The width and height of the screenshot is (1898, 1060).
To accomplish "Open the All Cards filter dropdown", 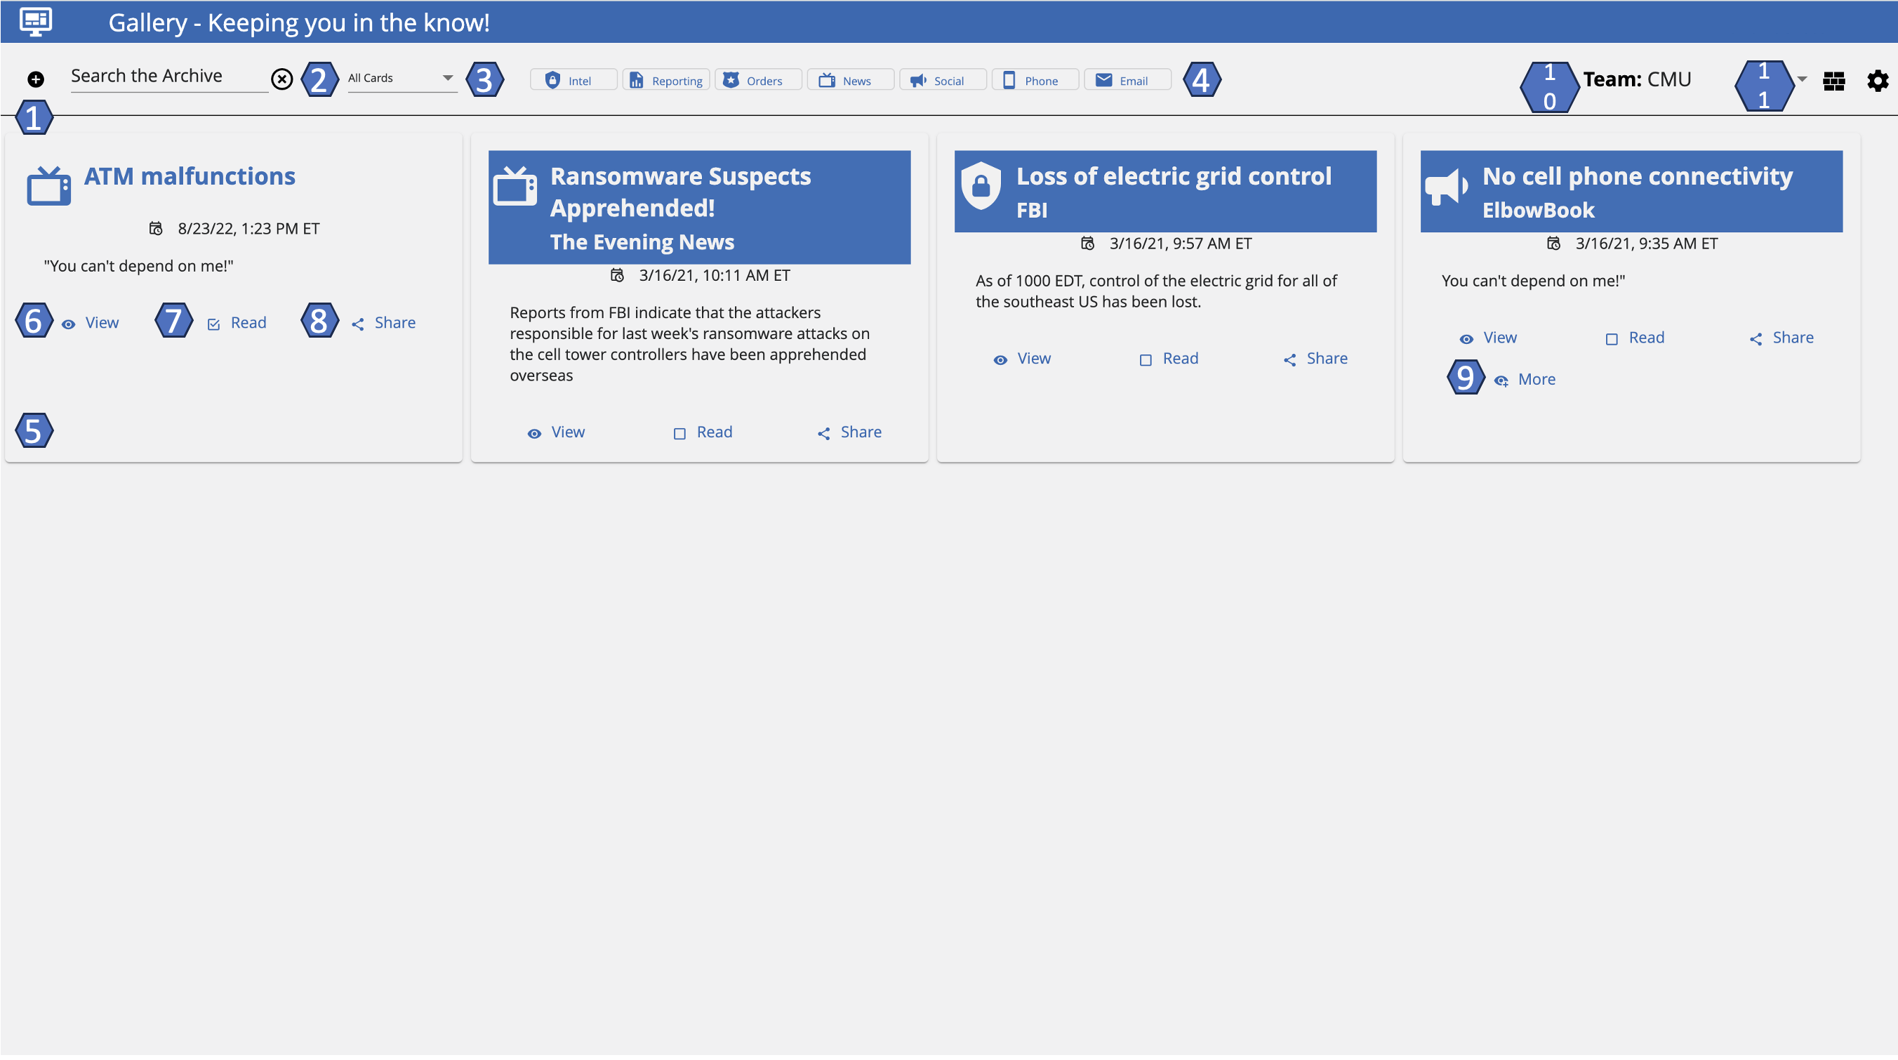I will [401, 78].
